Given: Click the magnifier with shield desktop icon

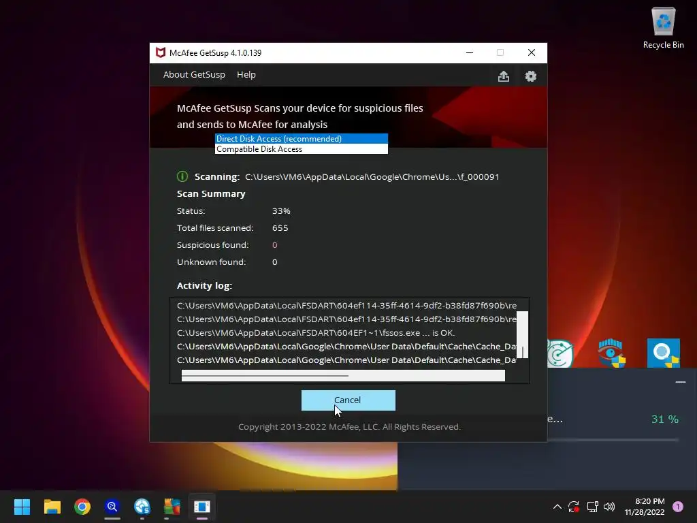Looking at the screenshot, I should (663, 353).
